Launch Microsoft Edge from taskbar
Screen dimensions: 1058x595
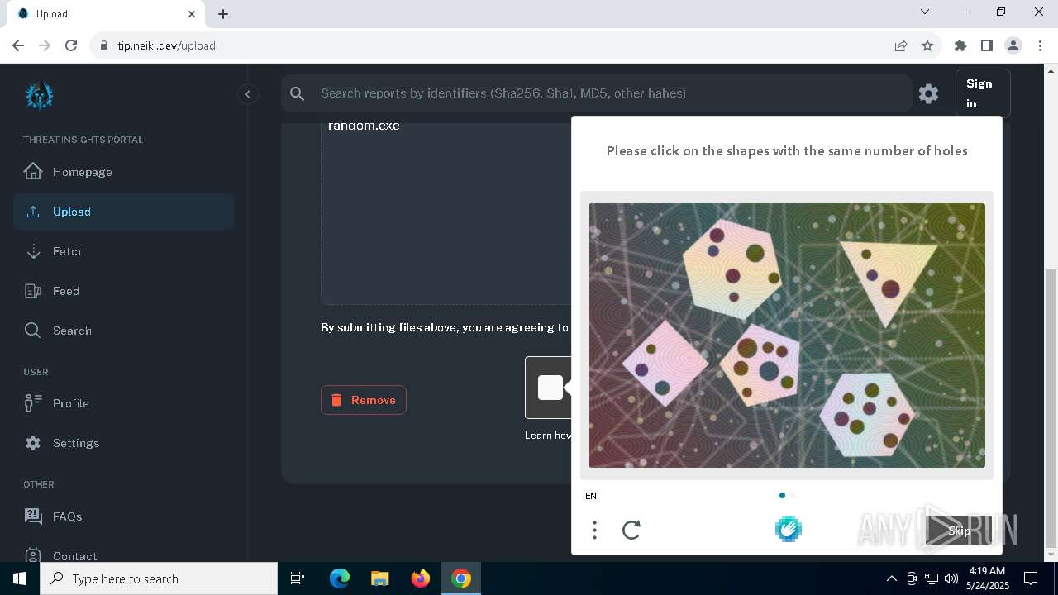(x=340, y=578)
